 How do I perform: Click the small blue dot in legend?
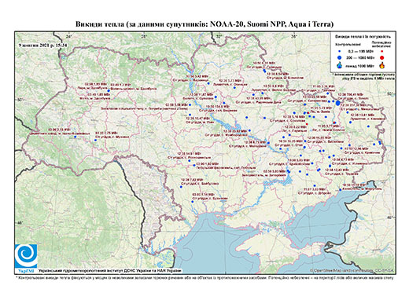pyautogui.click(x=340, y=51)
